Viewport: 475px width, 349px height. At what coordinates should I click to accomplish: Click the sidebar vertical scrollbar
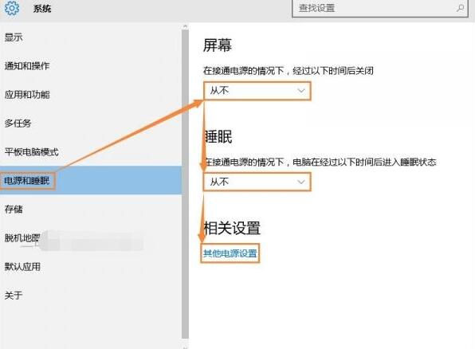(x=185, y=185)
